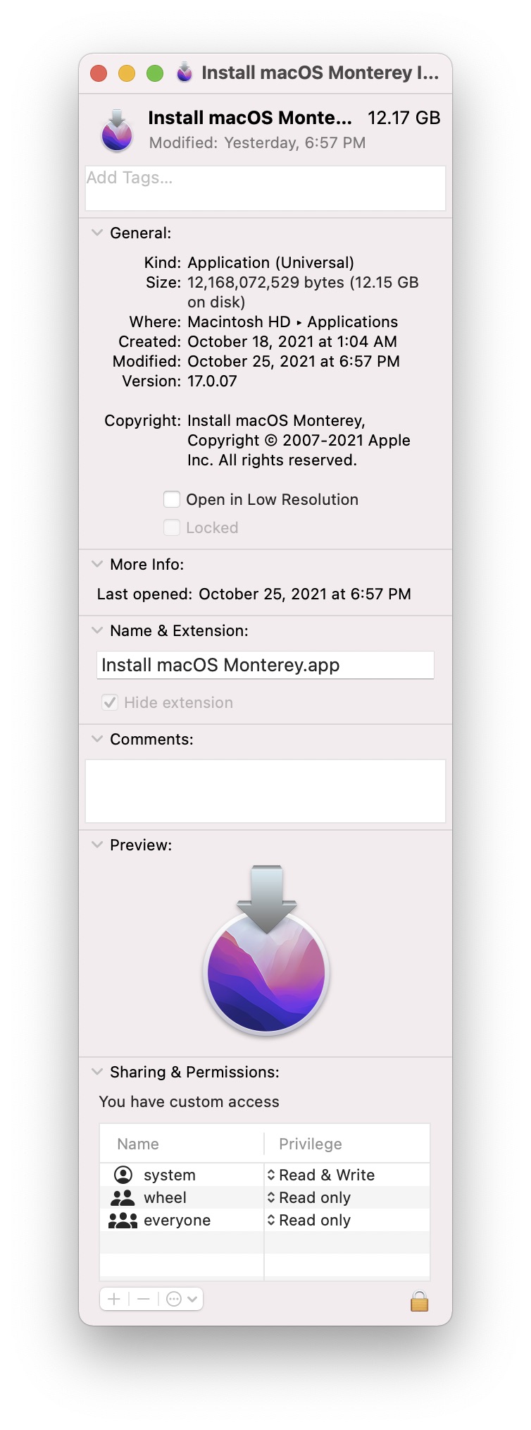Click the large Monterey preview image

[266, 951]
